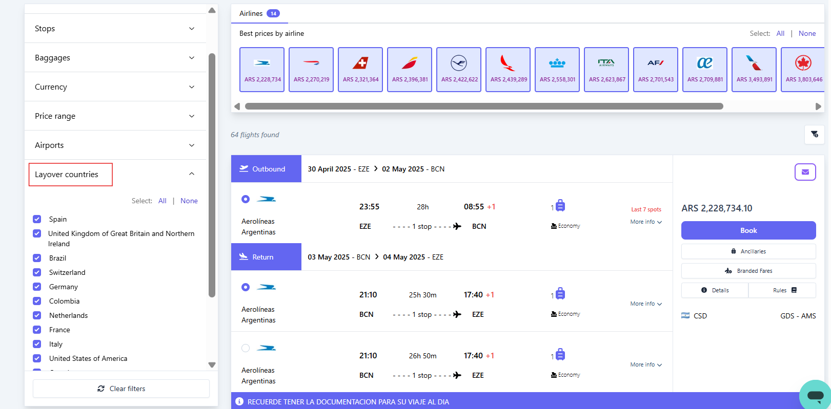
Task: Open the chat bubble widget
Action: pyautogui.click(x=815, y=395)
